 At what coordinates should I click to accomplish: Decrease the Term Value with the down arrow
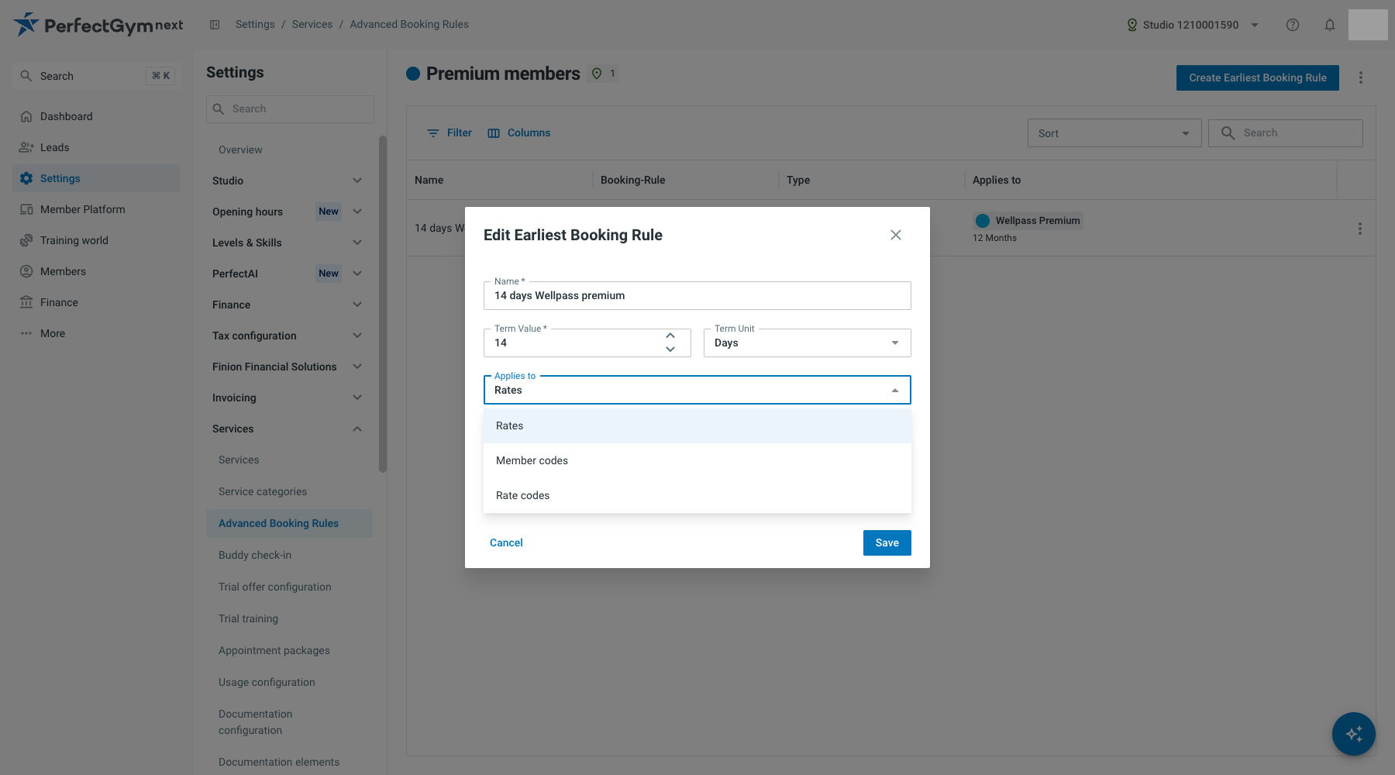point(670,350)
